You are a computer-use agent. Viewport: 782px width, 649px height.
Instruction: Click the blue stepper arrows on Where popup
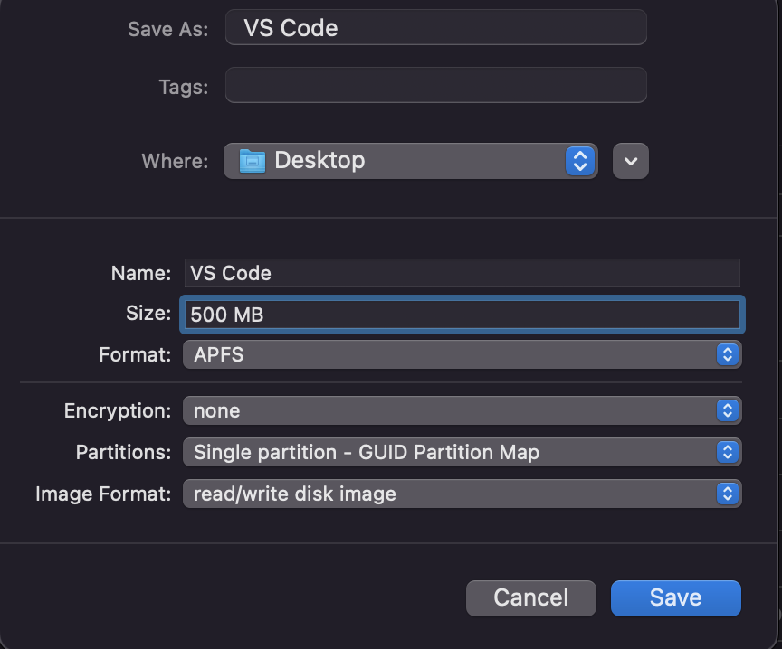(580, 161)
